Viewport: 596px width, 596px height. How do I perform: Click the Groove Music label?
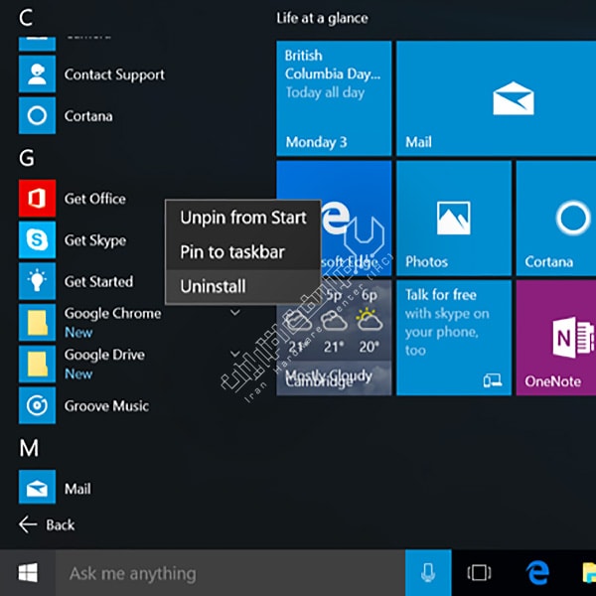[x=106, y=406]
